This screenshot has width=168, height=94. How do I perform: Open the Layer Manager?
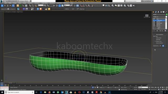(113, 5)
